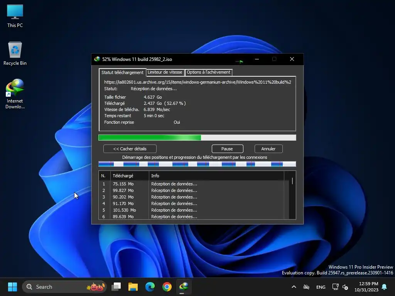The width and height of the screenshot is (395, 296).
Task: Launch Microsoft Edge from the taskbar
Action: pyautogui.click(x=150, y=287)
